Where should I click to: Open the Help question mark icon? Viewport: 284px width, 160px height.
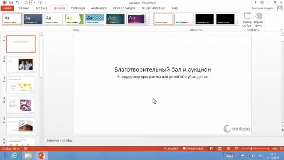[x=255, y=3]
